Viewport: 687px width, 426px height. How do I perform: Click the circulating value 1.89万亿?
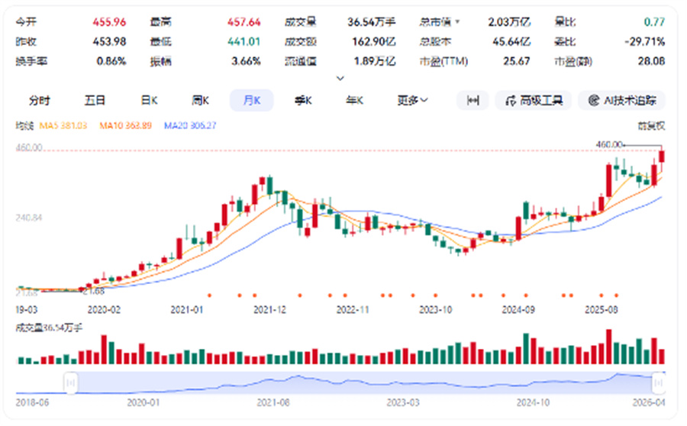(x=375, y=61)
